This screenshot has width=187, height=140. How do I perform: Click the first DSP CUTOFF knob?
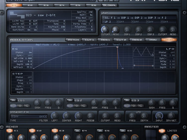pos(105,29)
